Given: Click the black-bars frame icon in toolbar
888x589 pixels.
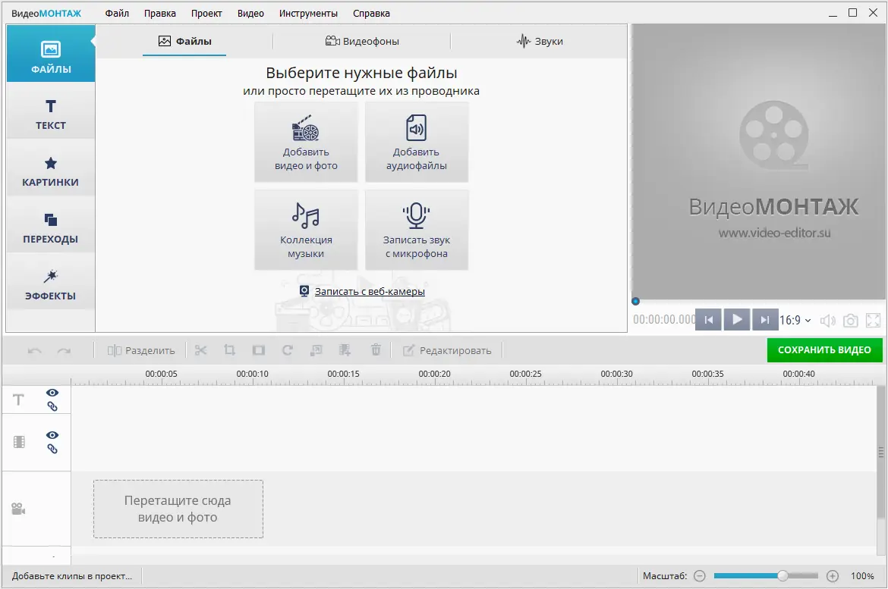Looking at the screenshot, I should [x=259, y=350].
